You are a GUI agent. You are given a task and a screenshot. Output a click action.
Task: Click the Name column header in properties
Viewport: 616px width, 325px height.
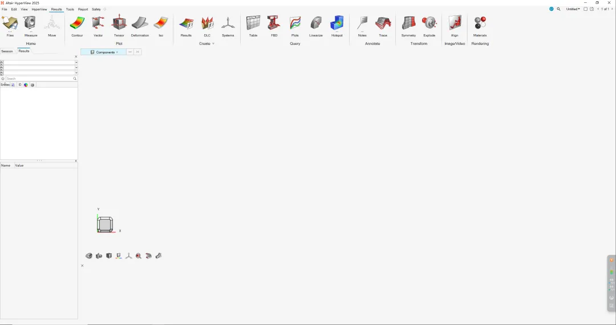click(x=6, y=166)
